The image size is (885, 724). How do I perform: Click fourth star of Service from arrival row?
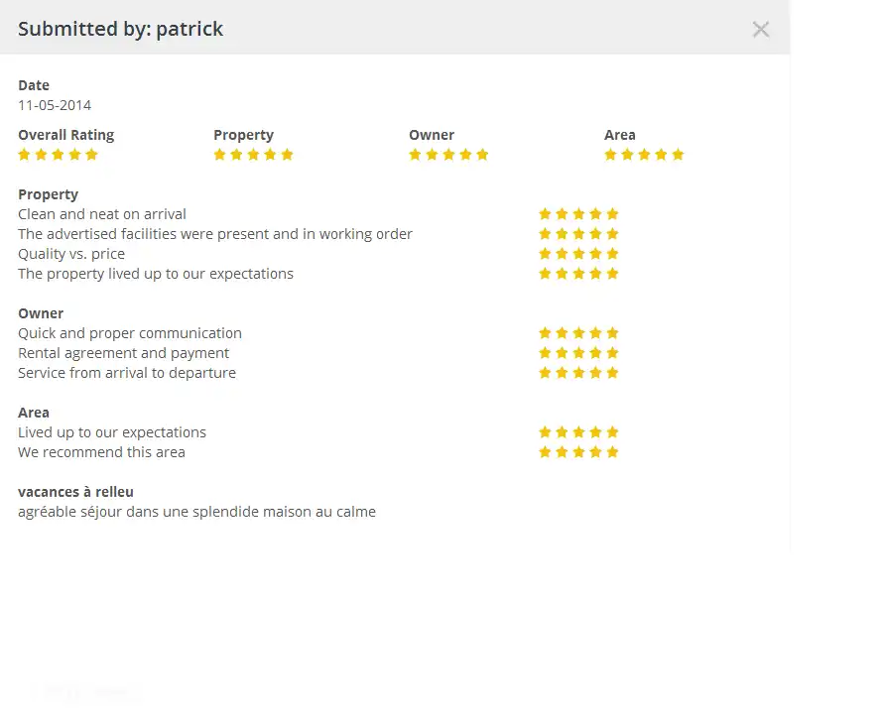pos(595,373)
